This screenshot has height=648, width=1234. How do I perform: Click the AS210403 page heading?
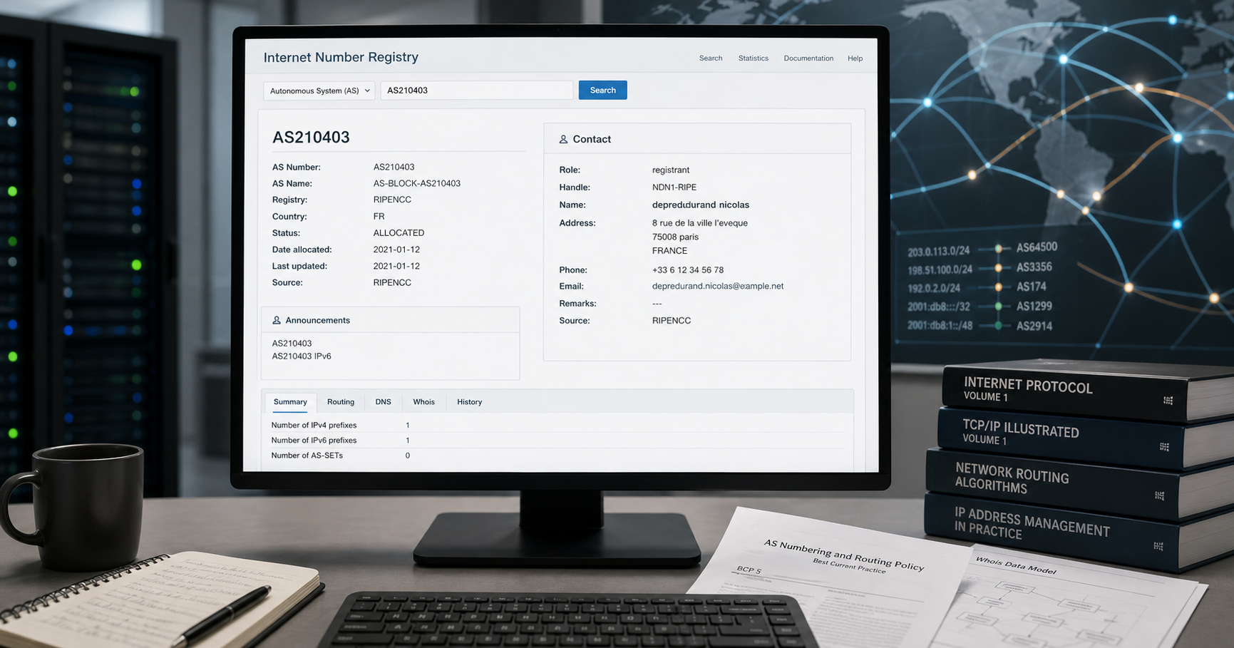point(311,137)
